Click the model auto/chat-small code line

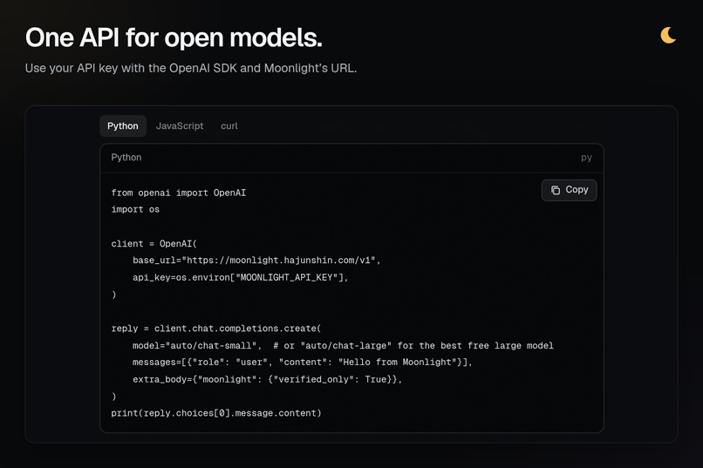343,345
